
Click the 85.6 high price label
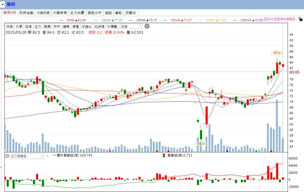tap(277, 53)
